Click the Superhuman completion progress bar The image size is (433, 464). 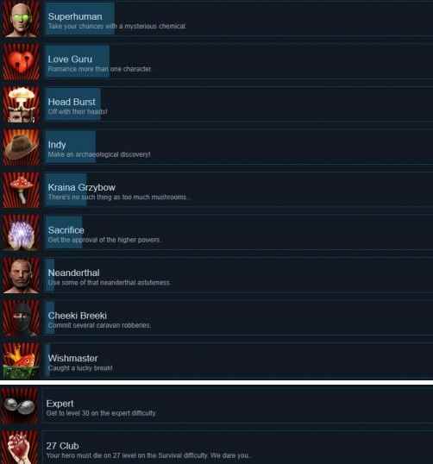pyautogui.click(x=80, y=19)
